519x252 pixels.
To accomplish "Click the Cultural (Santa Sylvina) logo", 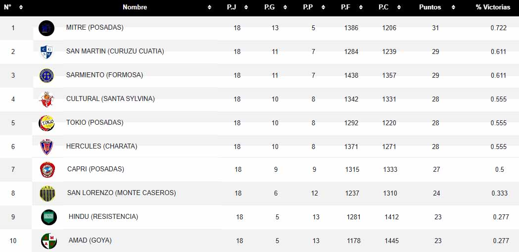I will click(x=47, y=100).
